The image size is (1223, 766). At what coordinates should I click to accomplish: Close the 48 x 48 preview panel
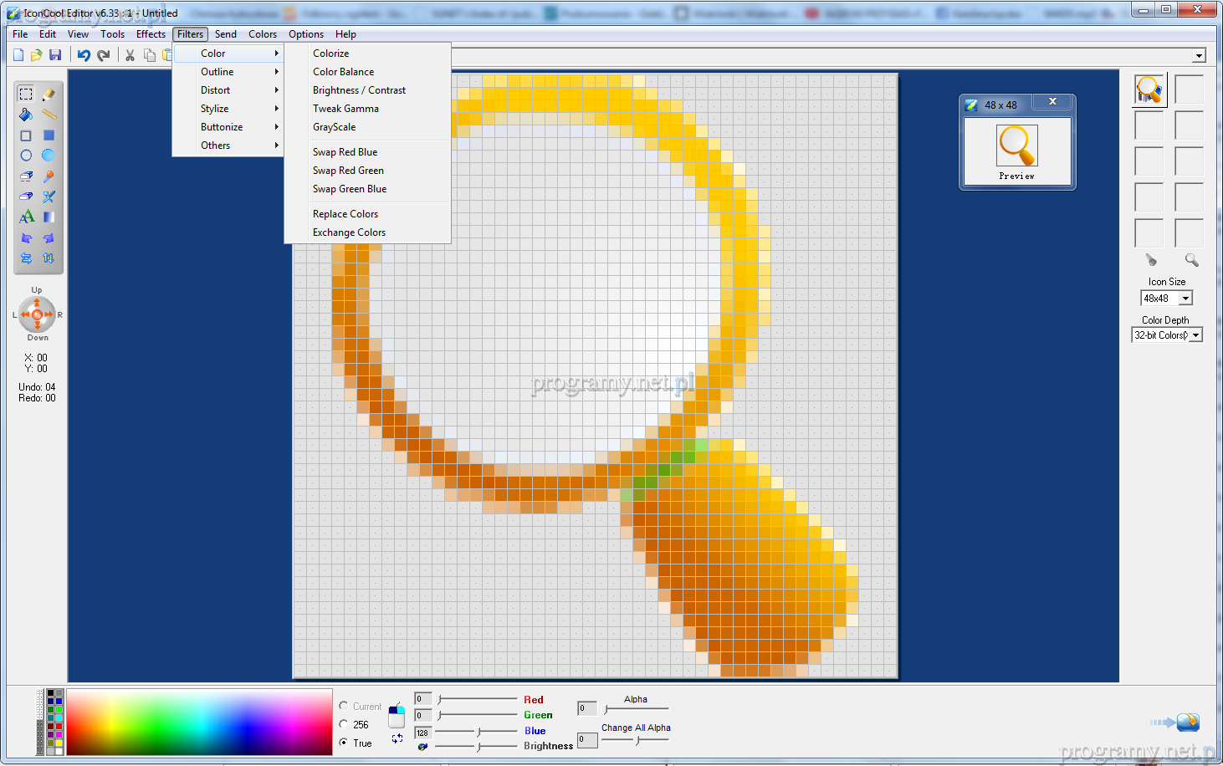(x=1052, y=101)
